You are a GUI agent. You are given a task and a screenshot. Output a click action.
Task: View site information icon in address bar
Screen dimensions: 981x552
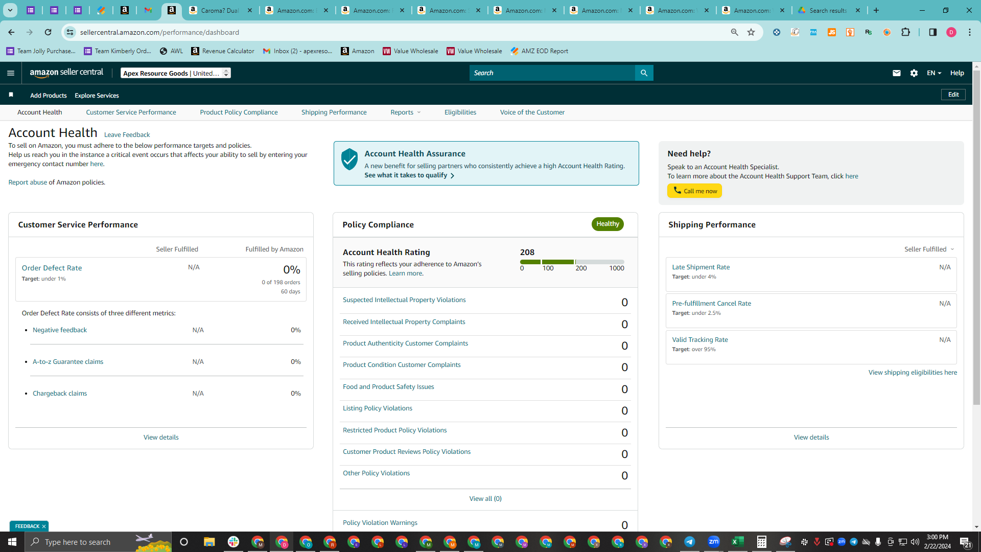(x=70, y=32)
